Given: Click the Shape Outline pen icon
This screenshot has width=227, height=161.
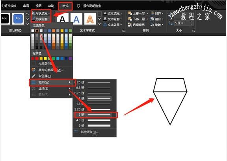Looking at the screenshot, I should click(33, 19).
